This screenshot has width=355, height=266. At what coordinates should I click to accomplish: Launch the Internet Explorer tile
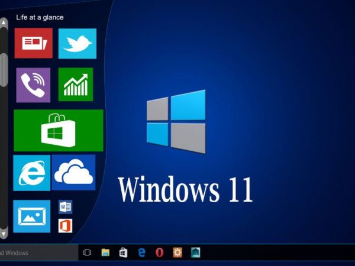[x=32, y=173]
